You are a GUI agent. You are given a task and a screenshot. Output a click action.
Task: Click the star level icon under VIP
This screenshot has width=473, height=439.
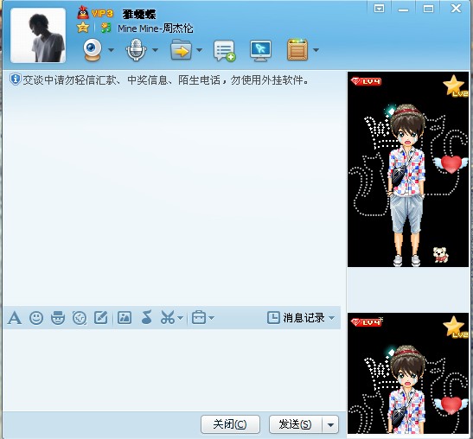point(83,28)
